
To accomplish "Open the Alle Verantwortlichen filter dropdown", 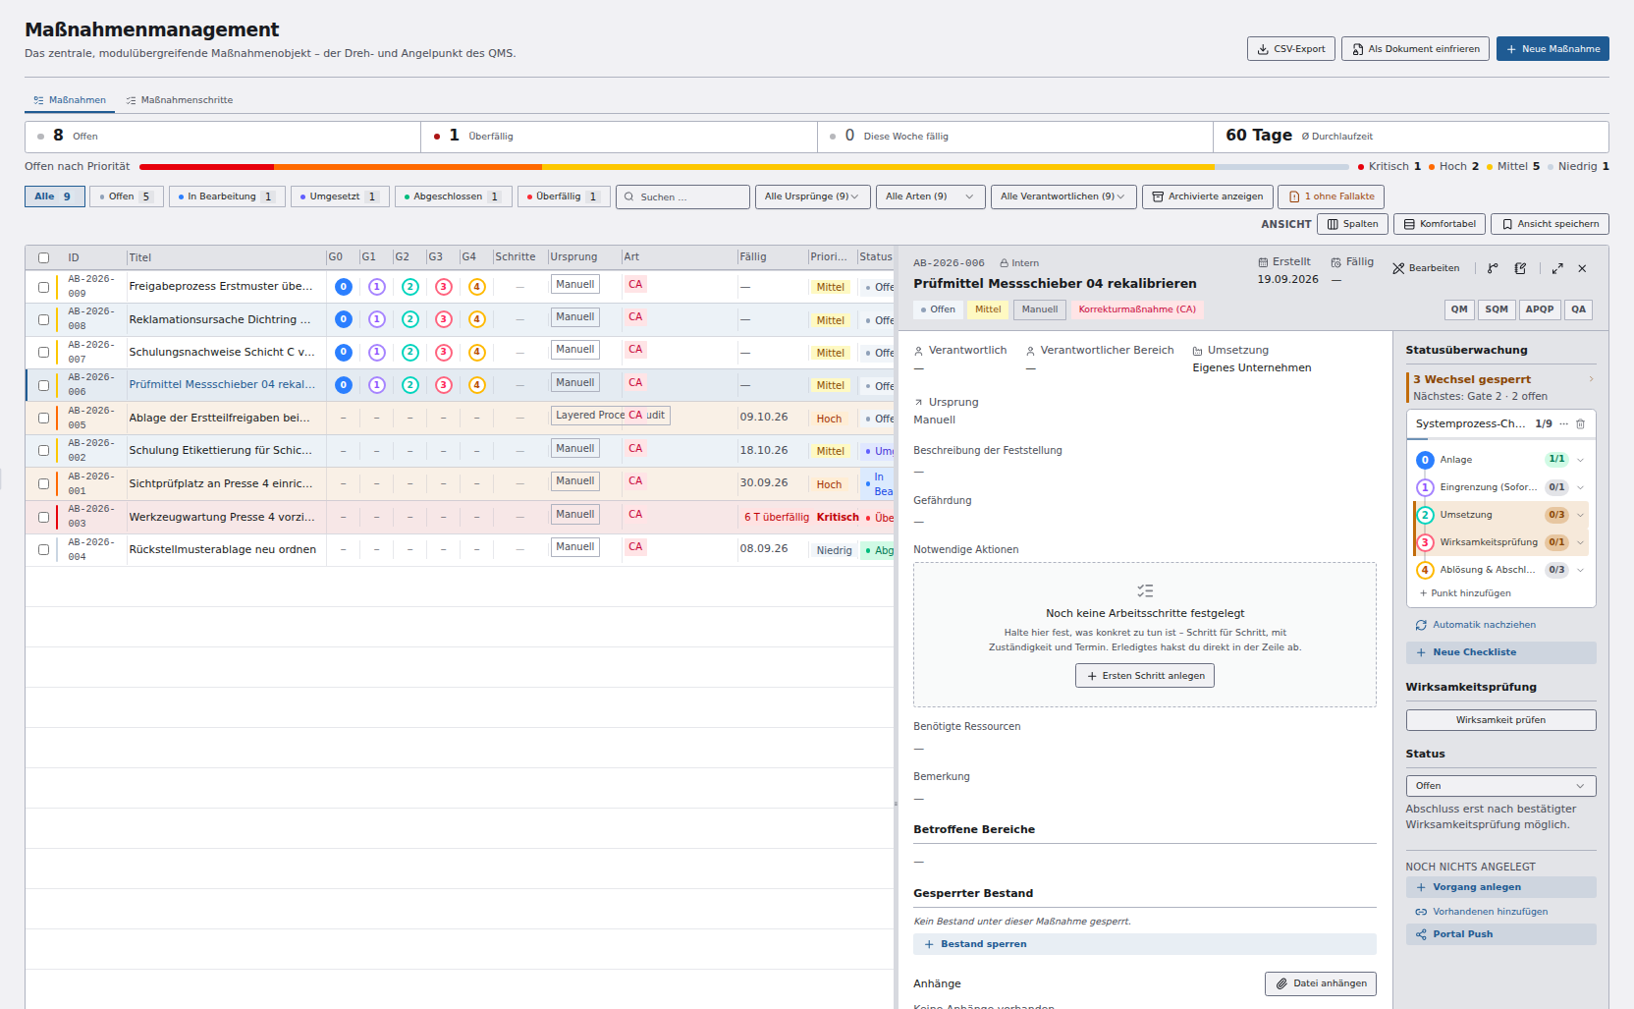I will [1063, 196].
